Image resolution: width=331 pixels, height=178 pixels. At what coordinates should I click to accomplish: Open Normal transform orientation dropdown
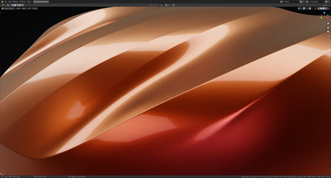coord(155,5)
